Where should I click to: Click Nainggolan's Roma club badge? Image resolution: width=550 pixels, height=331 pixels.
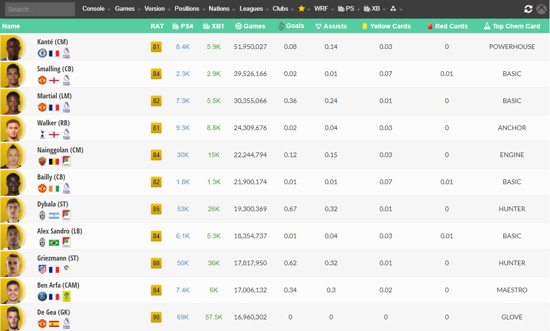click(x=42, y=161)
